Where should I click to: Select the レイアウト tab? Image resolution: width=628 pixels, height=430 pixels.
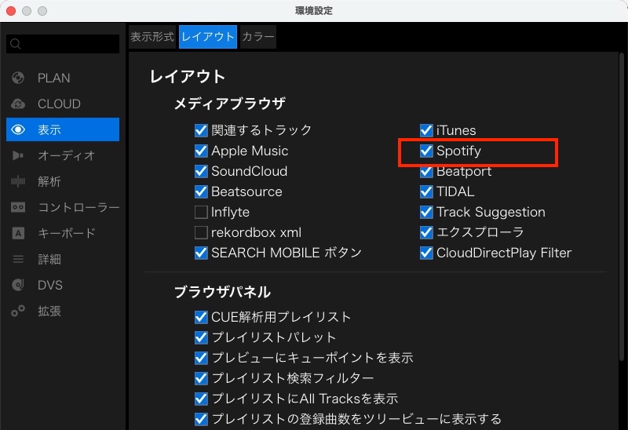point(208,37)
